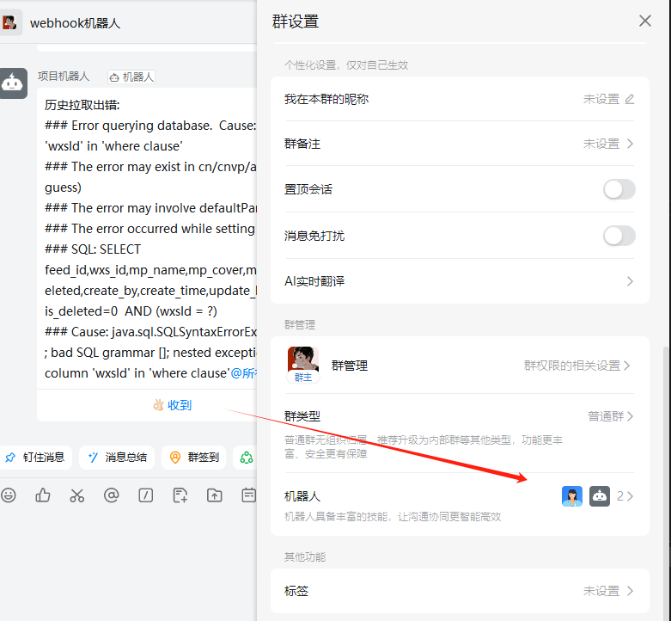The width and height of the screenshot is (671, 621).
Task: Close the 群设置 panel
Action: point(645,21)
